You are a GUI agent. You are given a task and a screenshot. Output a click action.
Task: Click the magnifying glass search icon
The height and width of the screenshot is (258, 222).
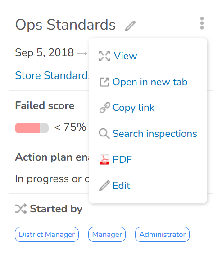(104, 134)
